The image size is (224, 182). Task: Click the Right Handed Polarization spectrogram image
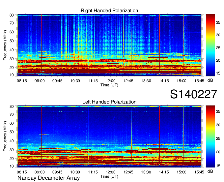click(x=109, y=45)
